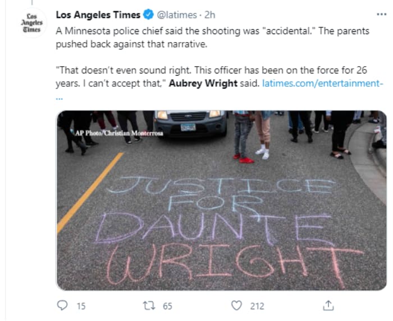This screenshot has width=393, height=321.
Task: Open the tweet's more options ellipsis menu
Action: point(381,15)
